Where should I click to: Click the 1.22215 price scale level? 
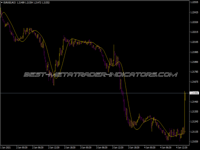[x=194, y=32]
